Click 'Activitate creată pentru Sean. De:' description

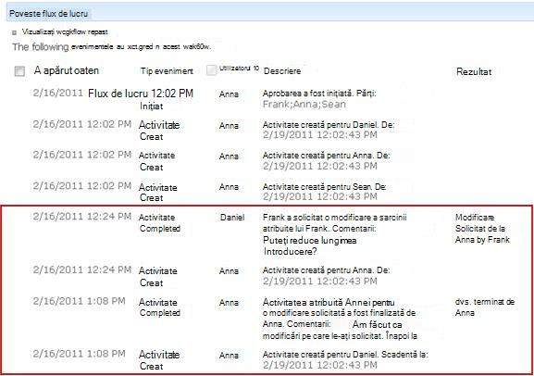(x=324, y=187)
